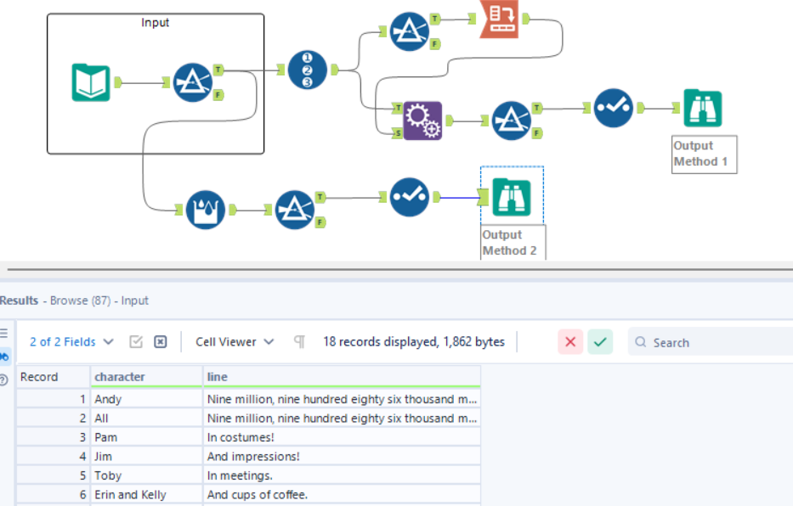793x506 pixels.
Task: Click the 'Results - Browse (87) - Input' title
Action: (x=74, y=301)
